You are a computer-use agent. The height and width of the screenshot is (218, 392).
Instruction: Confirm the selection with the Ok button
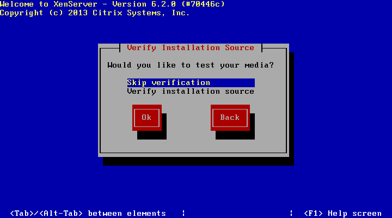pos(147,118)
